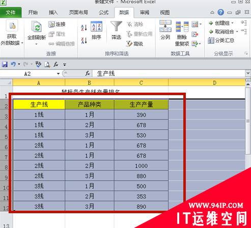Click the 分类汇总 subtotal button

coord(221,40)
